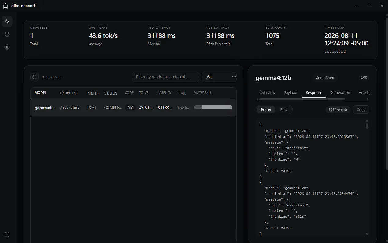This screenshot has width=388, height=243.
Task: Click the POST method cell
Action: [x=92, y=108]
